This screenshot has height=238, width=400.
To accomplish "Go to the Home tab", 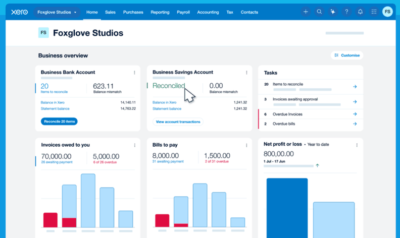I will click(92, 12).
